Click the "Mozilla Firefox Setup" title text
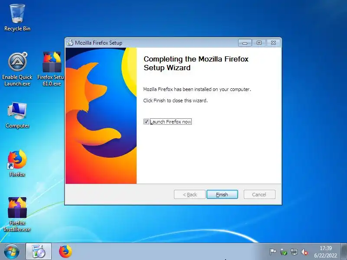Viewport: 347px width, 260px height. coord(98,43)
